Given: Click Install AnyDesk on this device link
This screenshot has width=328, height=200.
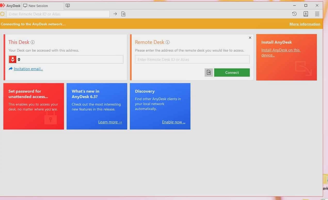Looking at the screenshot, I should click(x=281, y=53).
